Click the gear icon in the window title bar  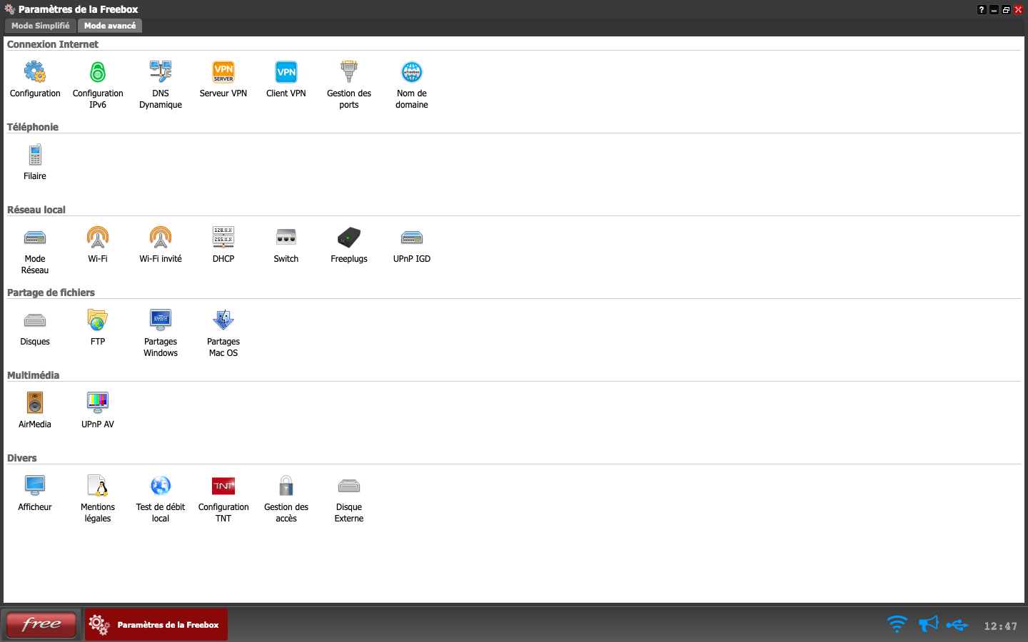[x=10, y=9]
